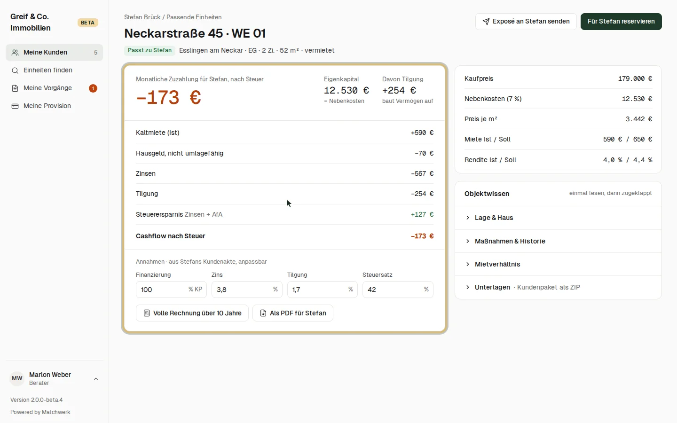Open Meine Provision page
The height and width of the screenshot is (423, 677).
(54, 106)
